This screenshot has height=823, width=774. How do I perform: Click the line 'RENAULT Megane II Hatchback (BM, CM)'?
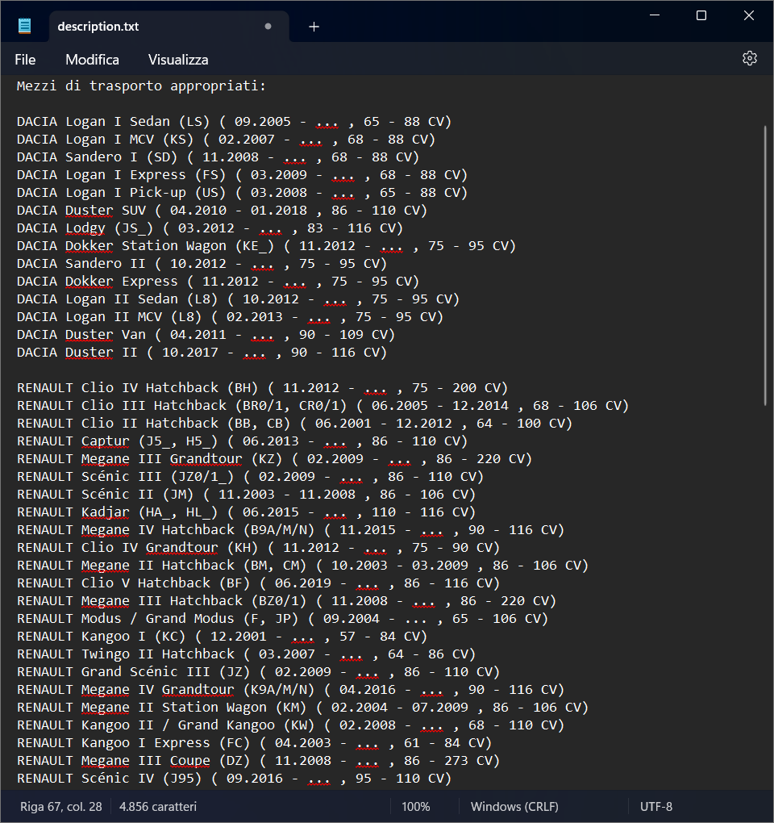(302, 566)
